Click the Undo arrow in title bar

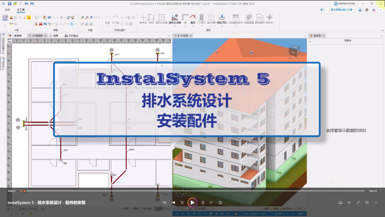coord(26,4)
